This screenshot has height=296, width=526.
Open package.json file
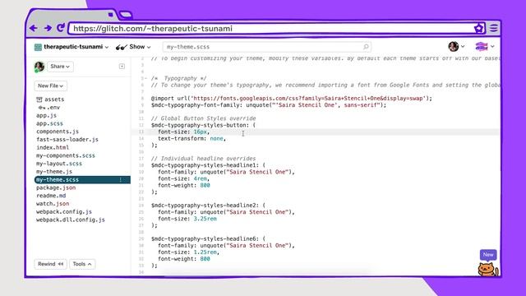(x=56, y=187)
